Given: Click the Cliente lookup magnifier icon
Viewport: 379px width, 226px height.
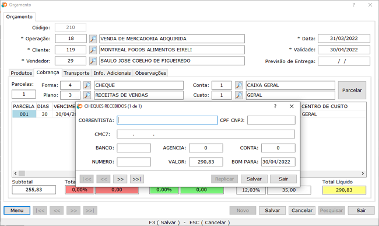Looking at the screenshot, I should [x=93, y=50].
